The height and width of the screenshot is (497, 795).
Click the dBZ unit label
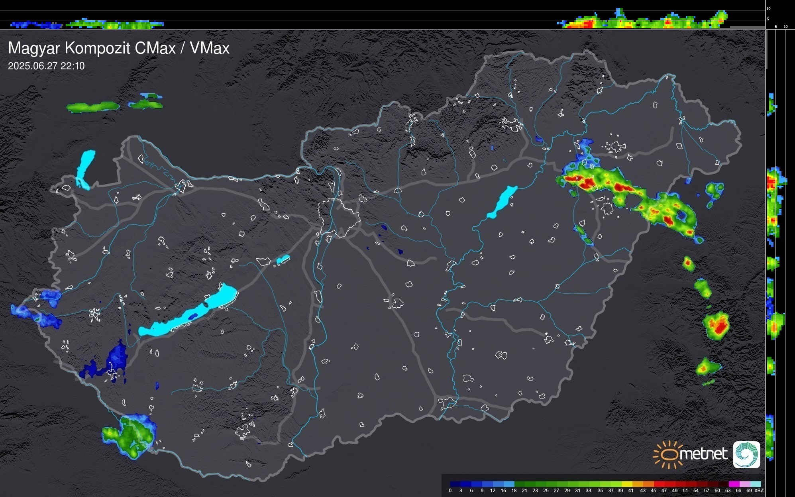tap(760, 491)
